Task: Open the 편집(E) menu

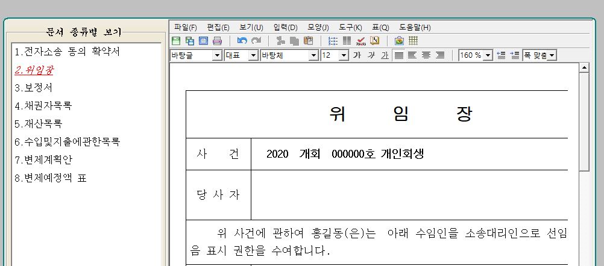Action: coord(218,27)
